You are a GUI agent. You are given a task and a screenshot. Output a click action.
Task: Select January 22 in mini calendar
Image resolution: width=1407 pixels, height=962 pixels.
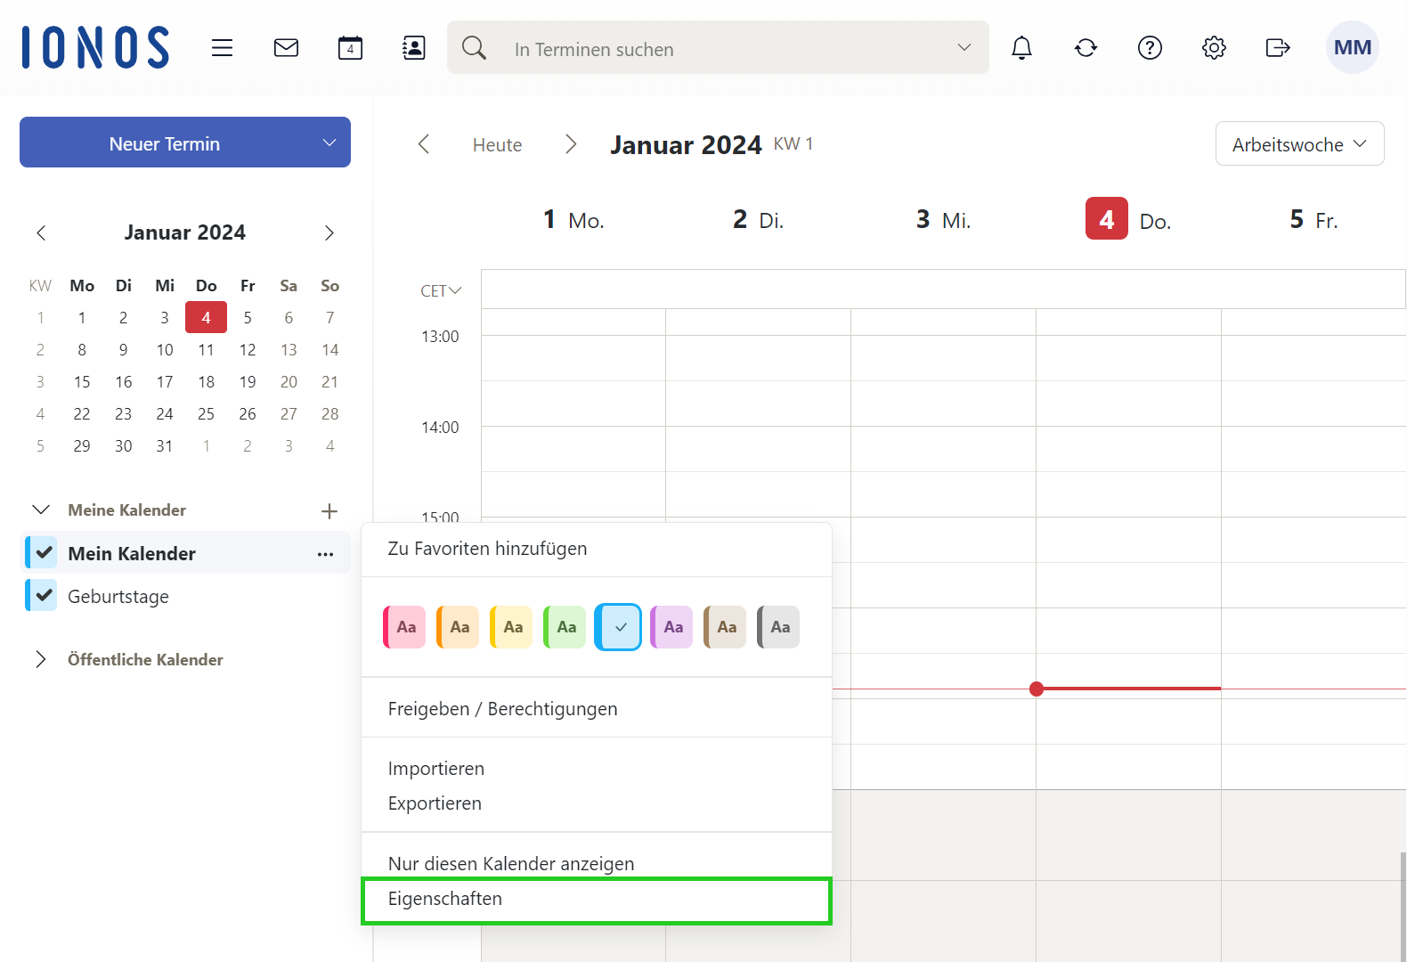pyautogui.click(x=82, y=414)
